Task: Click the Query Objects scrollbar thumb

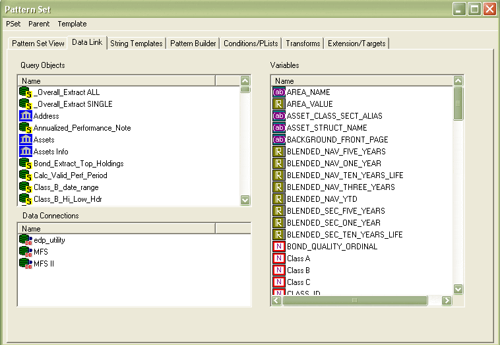Action: (x=245, y=89)
